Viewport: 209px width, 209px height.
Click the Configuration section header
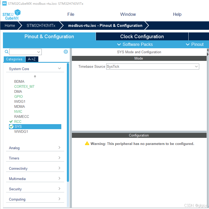139,135
